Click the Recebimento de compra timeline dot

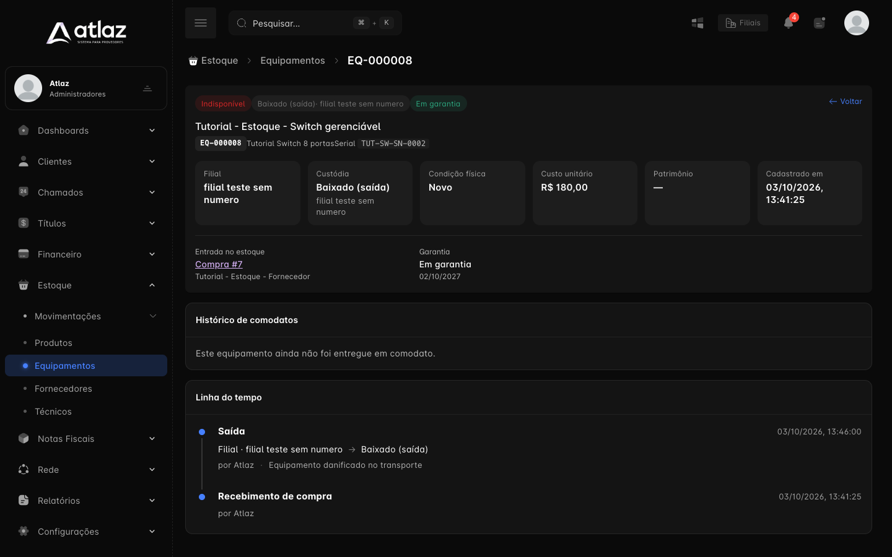(202, 497)
